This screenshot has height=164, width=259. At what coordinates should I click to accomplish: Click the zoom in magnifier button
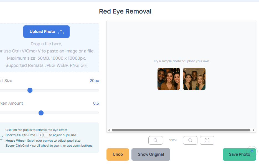point(190,140)
